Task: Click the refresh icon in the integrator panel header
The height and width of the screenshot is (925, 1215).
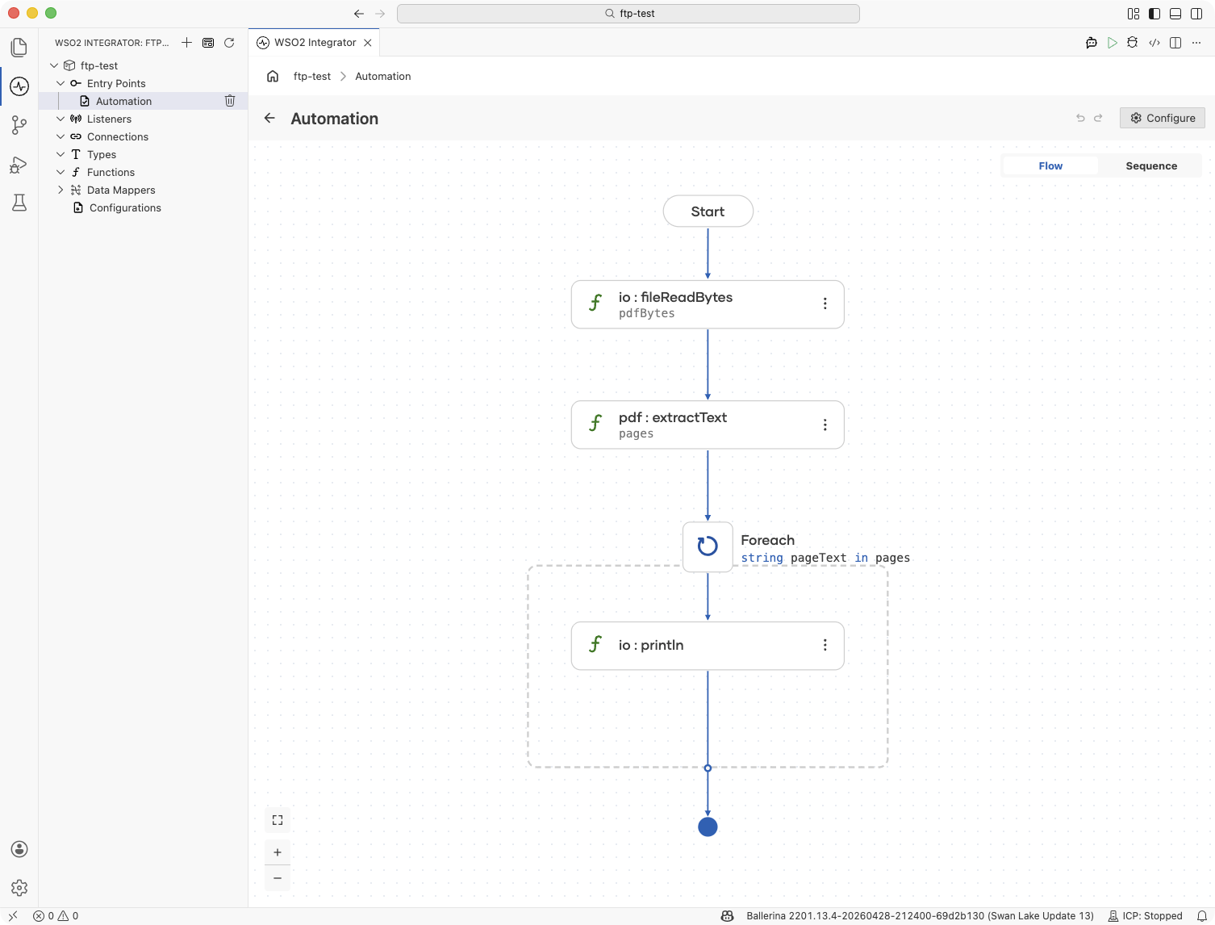Action: coord(229,43)
